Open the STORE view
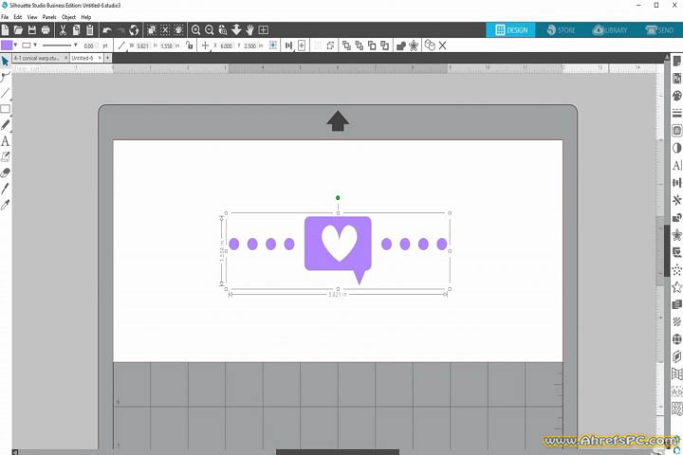 561,30
